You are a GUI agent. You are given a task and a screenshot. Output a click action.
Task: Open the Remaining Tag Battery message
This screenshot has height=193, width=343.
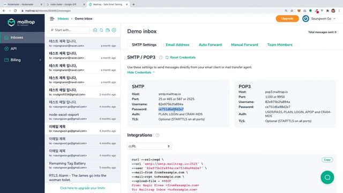click(83, 165)
